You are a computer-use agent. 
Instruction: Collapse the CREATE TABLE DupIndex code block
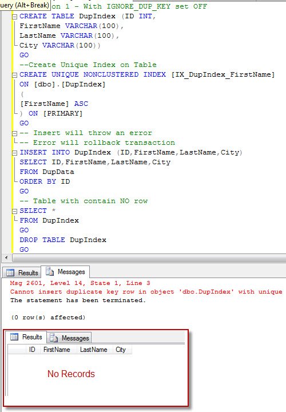click(15, 17)
